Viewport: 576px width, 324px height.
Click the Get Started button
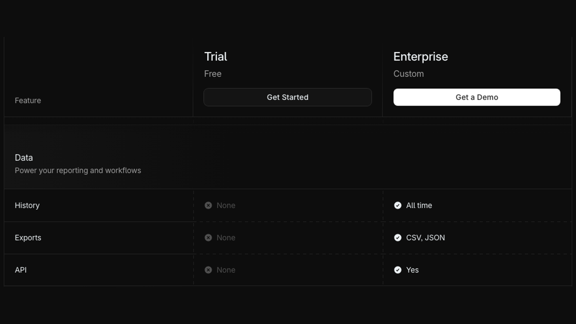(x=288, y=97)
